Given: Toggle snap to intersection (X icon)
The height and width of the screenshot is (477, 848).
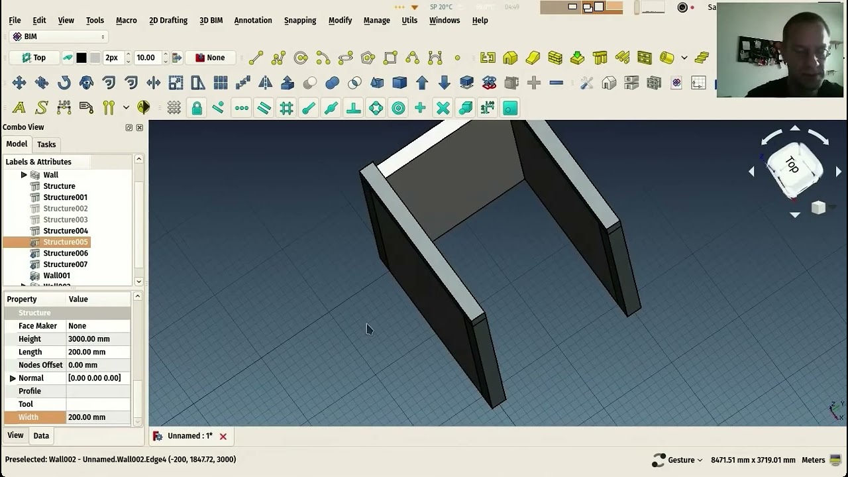Looking at the screenshot, I should click(443, 108).
